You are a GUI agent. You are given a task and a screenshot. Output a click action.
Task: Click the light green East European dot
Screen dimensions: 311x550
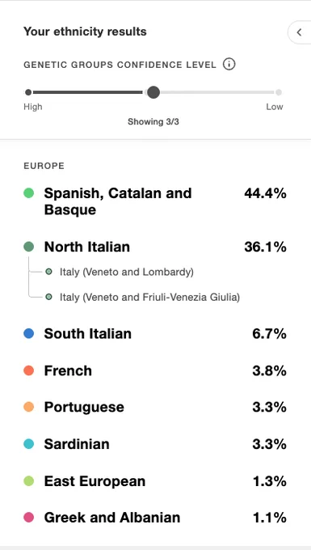(x=29, y=481)
